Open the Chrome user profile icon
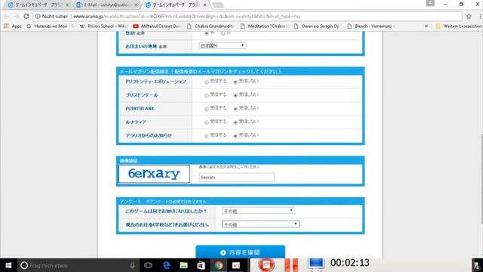Image resolution: width=483 pixels, height=272 pixels. [430, 3]
